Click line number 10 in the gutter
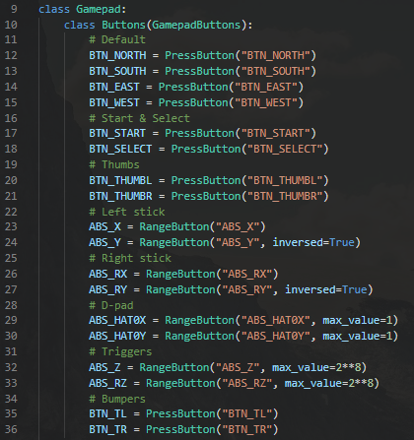 [x=11, y=25]
